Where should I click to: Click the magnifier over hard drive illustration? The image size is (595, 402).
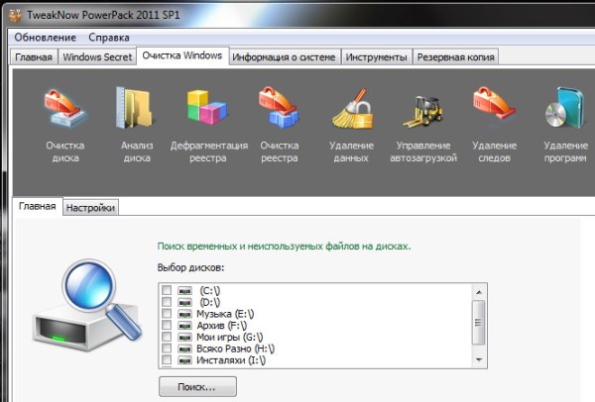pyautogui.click(x=87, y=305)
